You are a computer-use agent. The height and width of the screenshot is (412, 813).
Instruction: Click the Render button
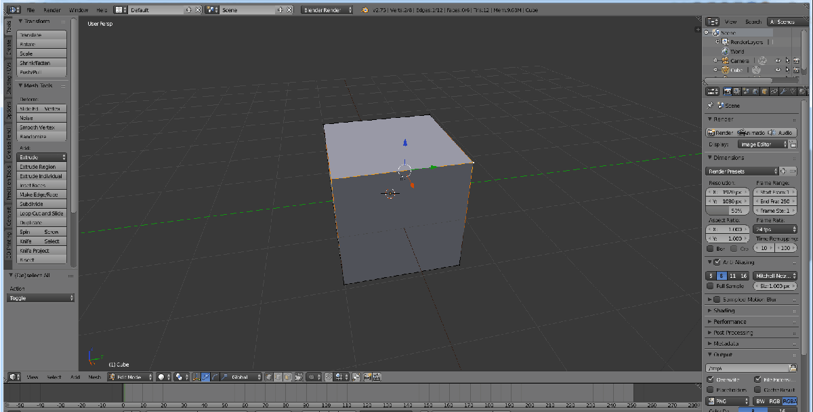[x=721, y=133]
